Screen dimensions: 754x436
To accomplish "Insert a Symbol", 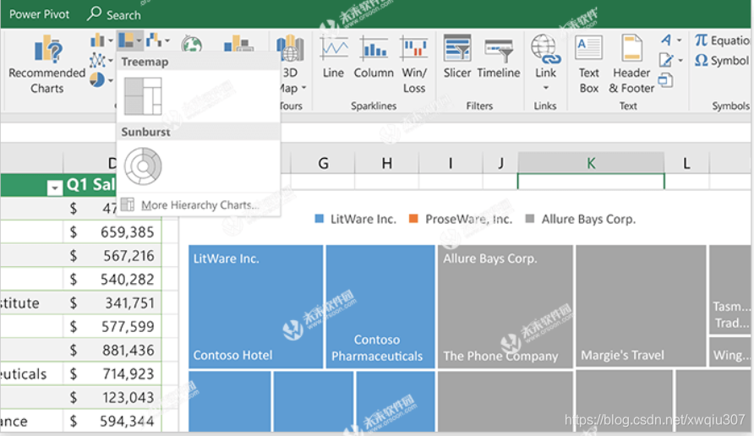I will [722, 61].
